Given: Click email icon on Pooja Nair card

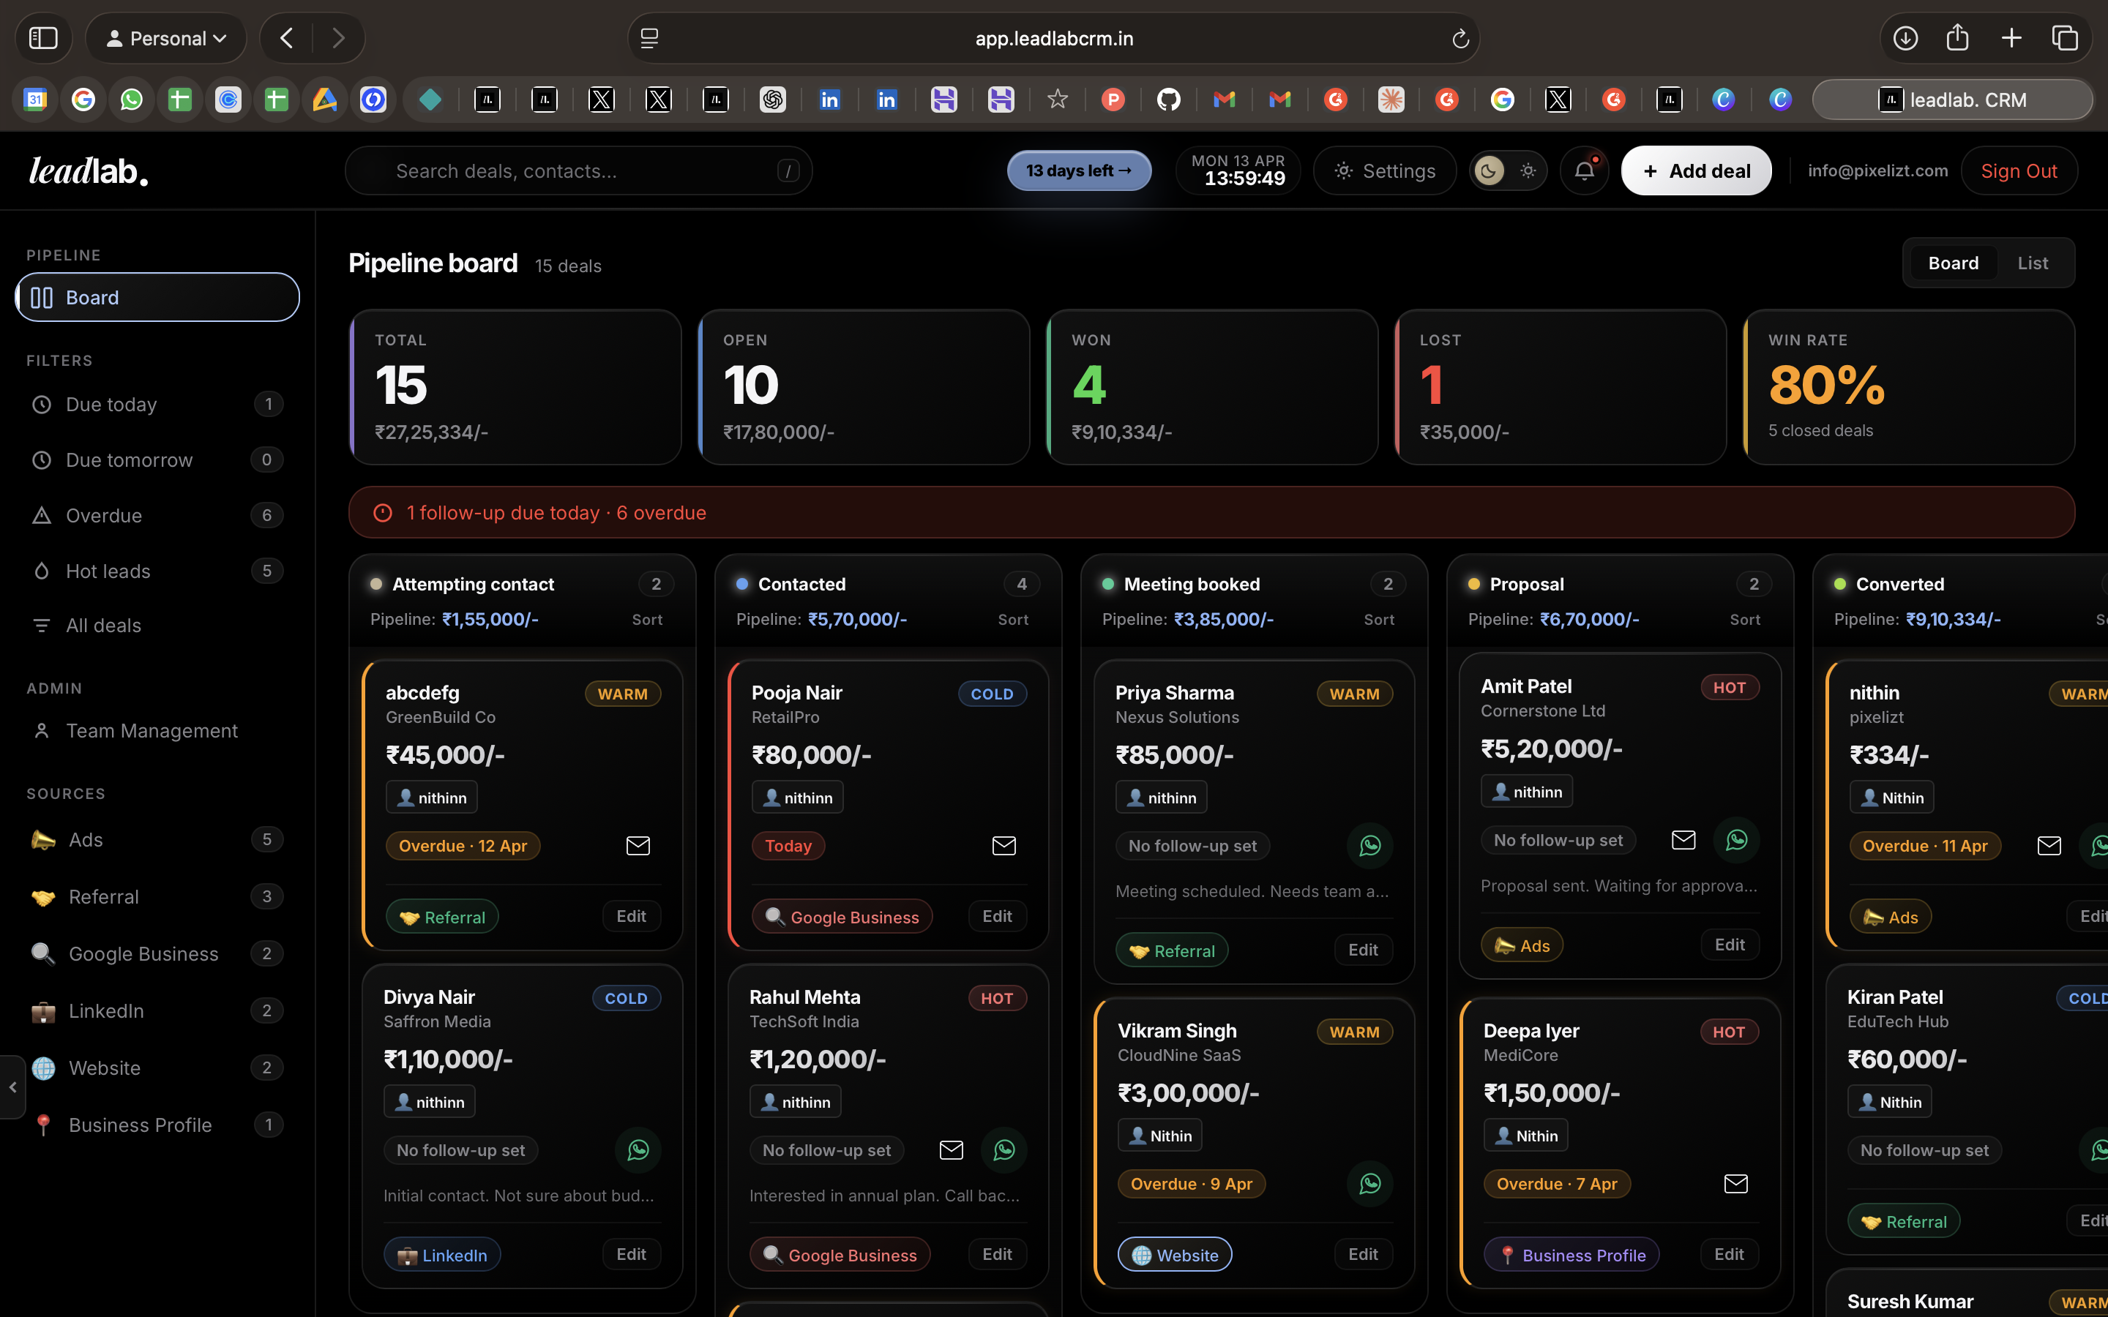Looking at the screenshot, I should pos(1003,845).
